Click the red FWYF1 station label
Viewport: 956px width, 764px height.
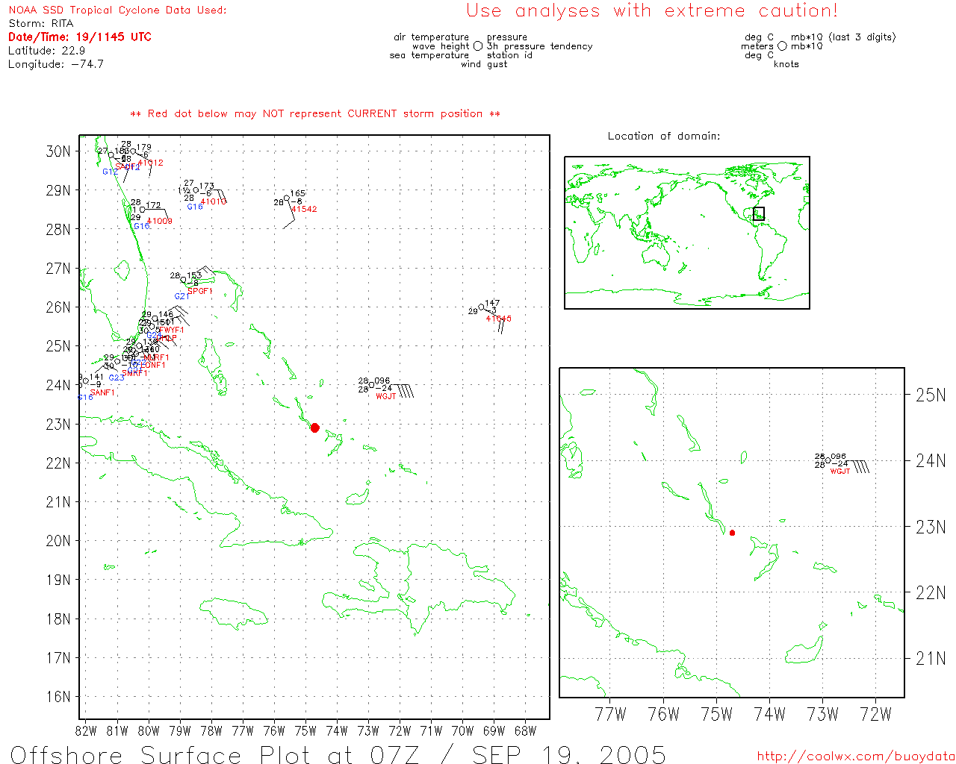(170, 330)
